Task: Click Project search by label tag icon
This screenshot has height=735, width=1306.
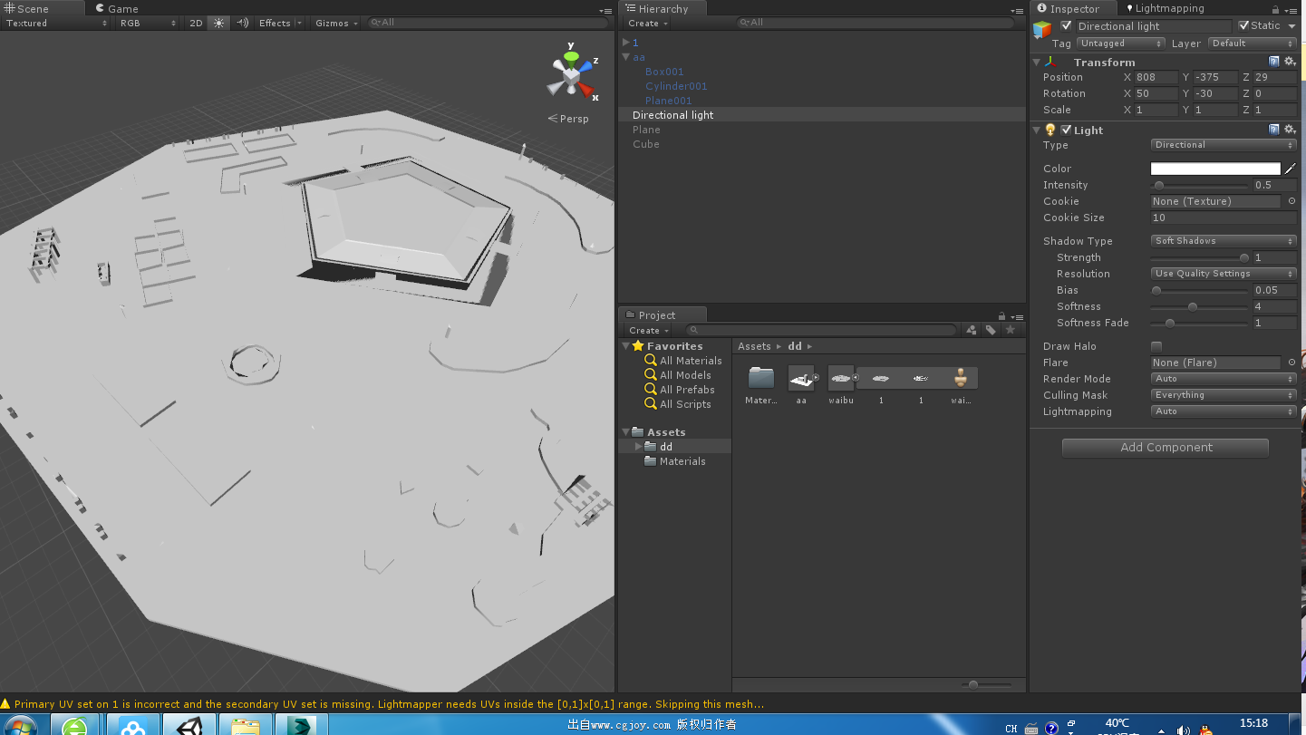Action: point(991,330)
